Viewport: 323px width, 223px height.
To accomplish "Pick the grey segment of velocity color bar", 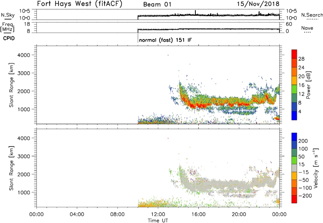I will pyautogui.click(x=294, y=168).
